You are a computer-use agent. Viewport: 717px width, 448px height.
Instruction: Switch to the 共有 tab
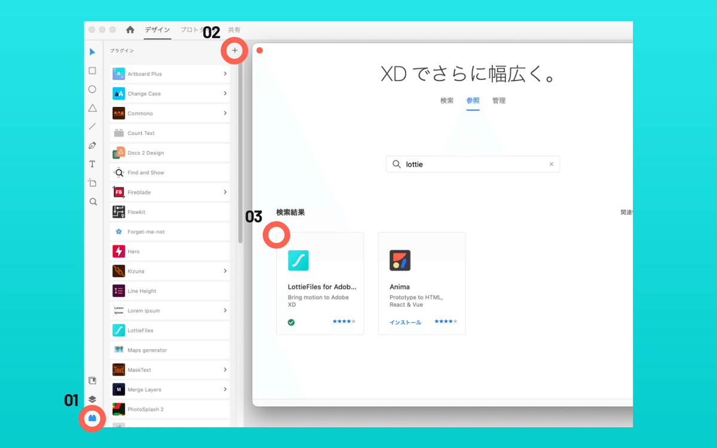(235, 30)
